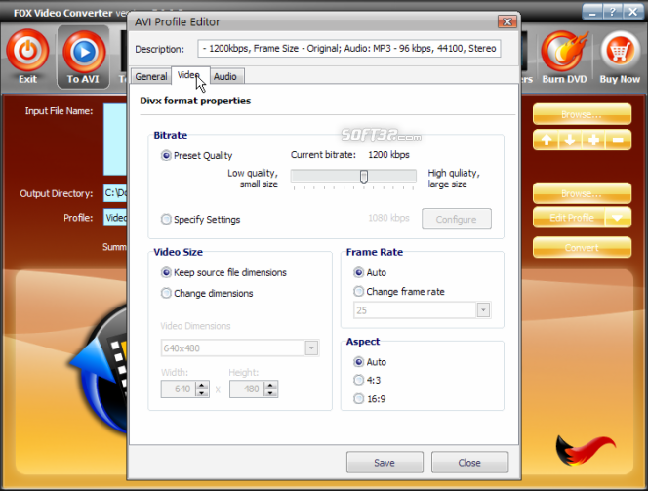Select the To AVI conversion icon
Image resolution: width=648 pixels, height=491 pixels.
pos(84,52)
